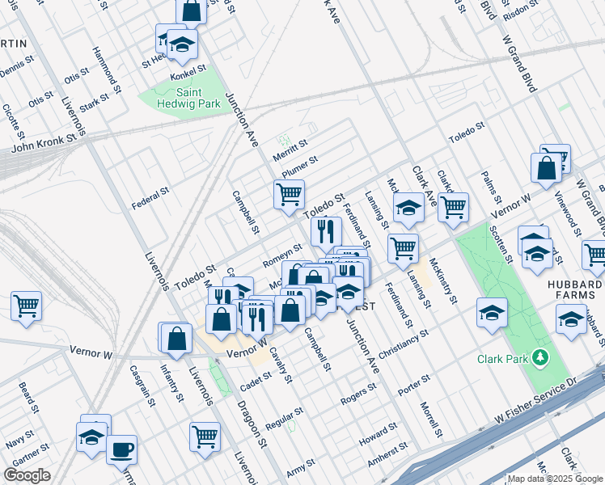Click the school marker beside Clark Ave label

point(409,209)
